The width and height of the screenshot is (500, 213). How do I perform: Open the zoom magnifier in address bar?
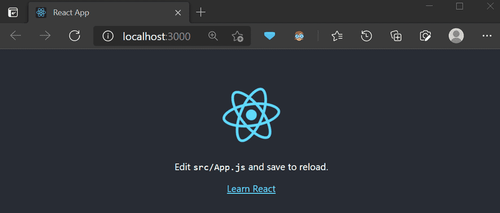pyautogui.click(x=213, y=36)
